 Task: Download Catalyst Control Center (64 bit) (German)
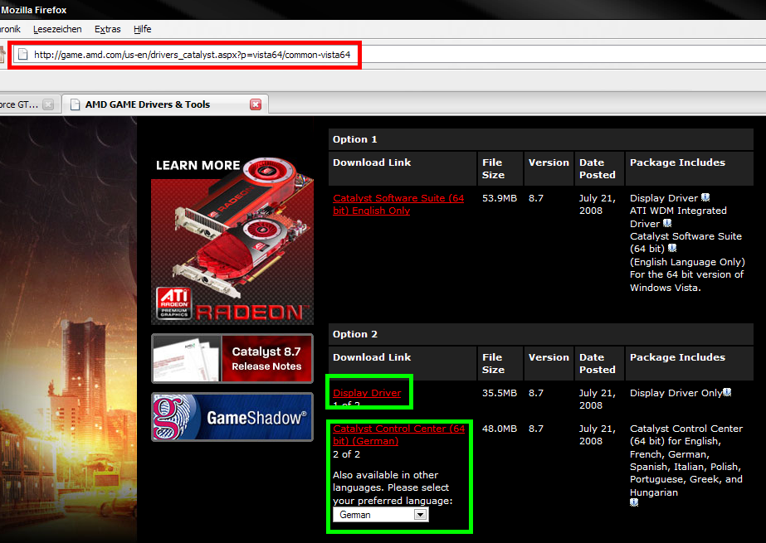[398, 434]
